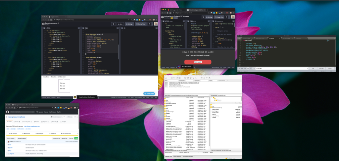Click the Save button in Drop down menu pen
This screenshot has height=161, width=339.
point(120,24)
